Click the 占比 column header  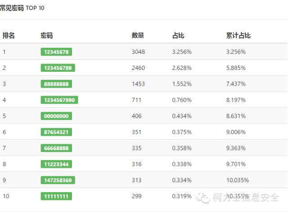coord(178,35)
